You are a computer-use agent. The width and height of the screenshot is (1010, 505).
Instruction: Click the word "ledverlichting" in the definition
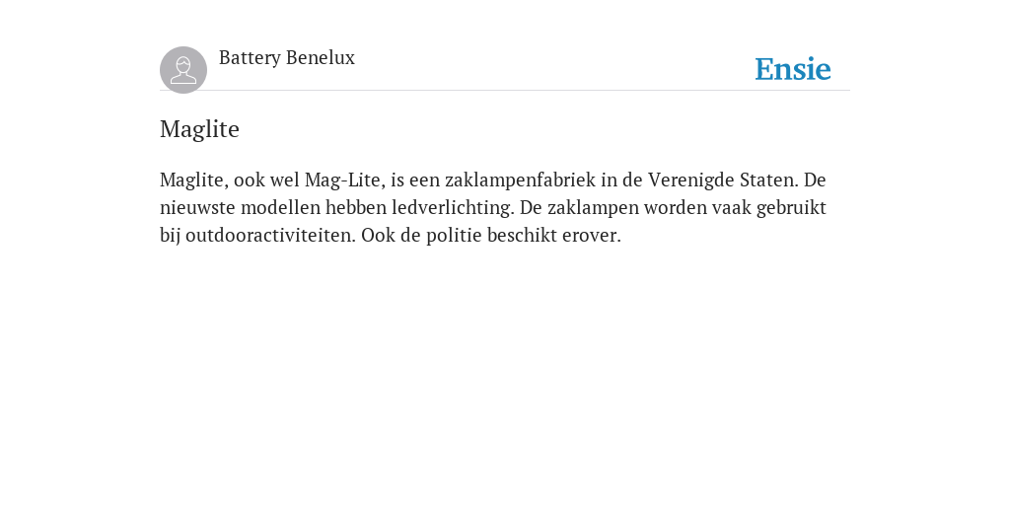(x=453, y=208)
